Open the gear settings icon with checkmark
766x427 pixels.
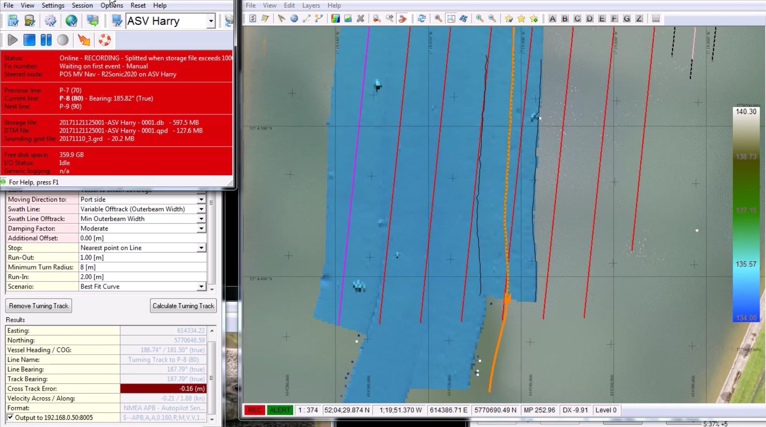50,21
